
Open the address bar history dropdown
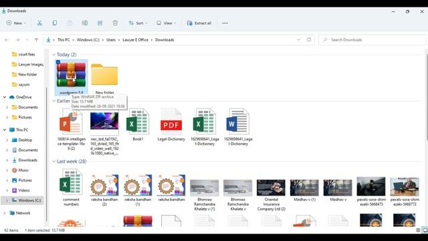[299, 40]
